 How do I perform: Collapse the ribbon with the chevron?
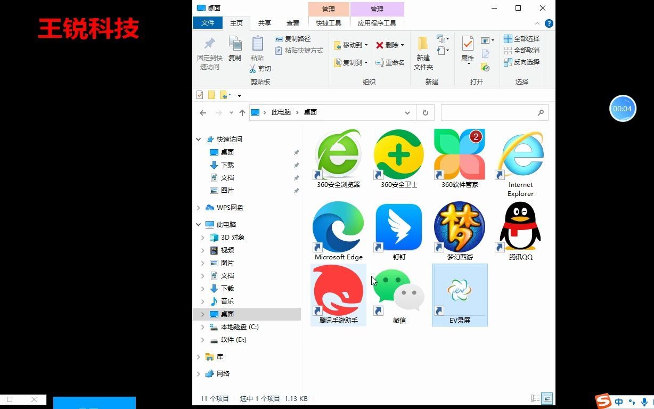(x=537, y=23)
